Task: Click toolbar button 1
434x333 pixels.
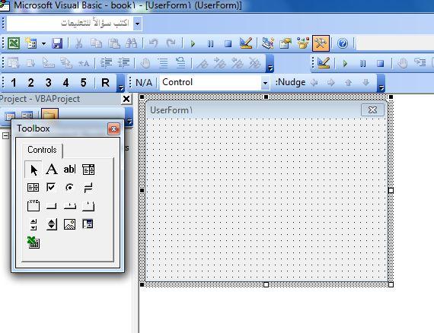Action: click(14, 83)
